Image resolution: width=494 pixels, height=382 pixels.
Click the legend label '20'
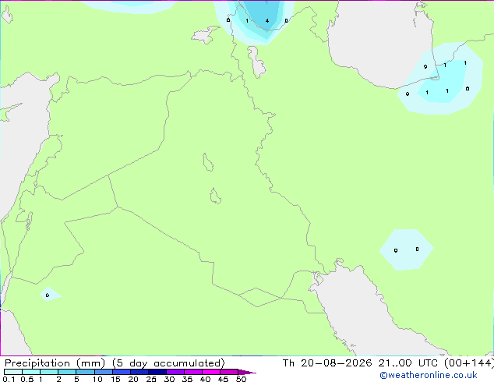pos(133,379)
